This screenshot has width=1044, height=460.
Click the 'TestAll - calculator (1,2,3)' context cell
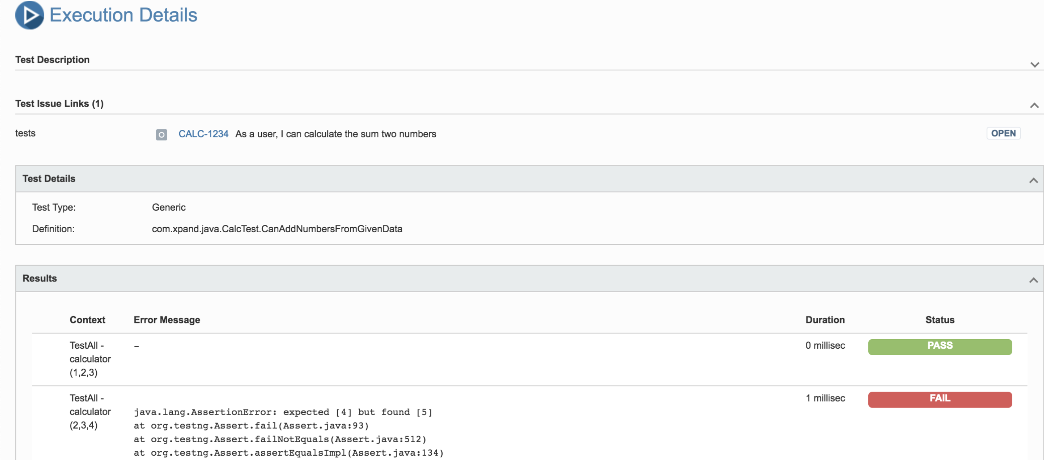90,359
